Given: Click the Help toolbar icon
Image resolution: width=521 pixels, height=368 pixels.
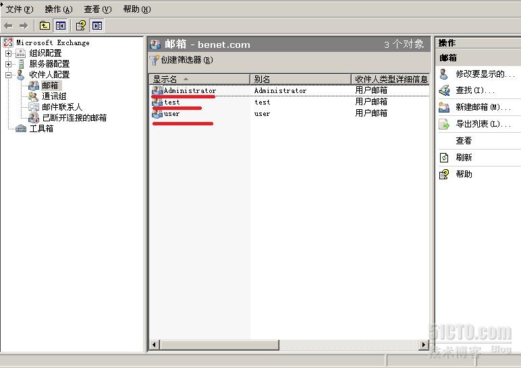Looking at the screenshot, I should point(81,26).
